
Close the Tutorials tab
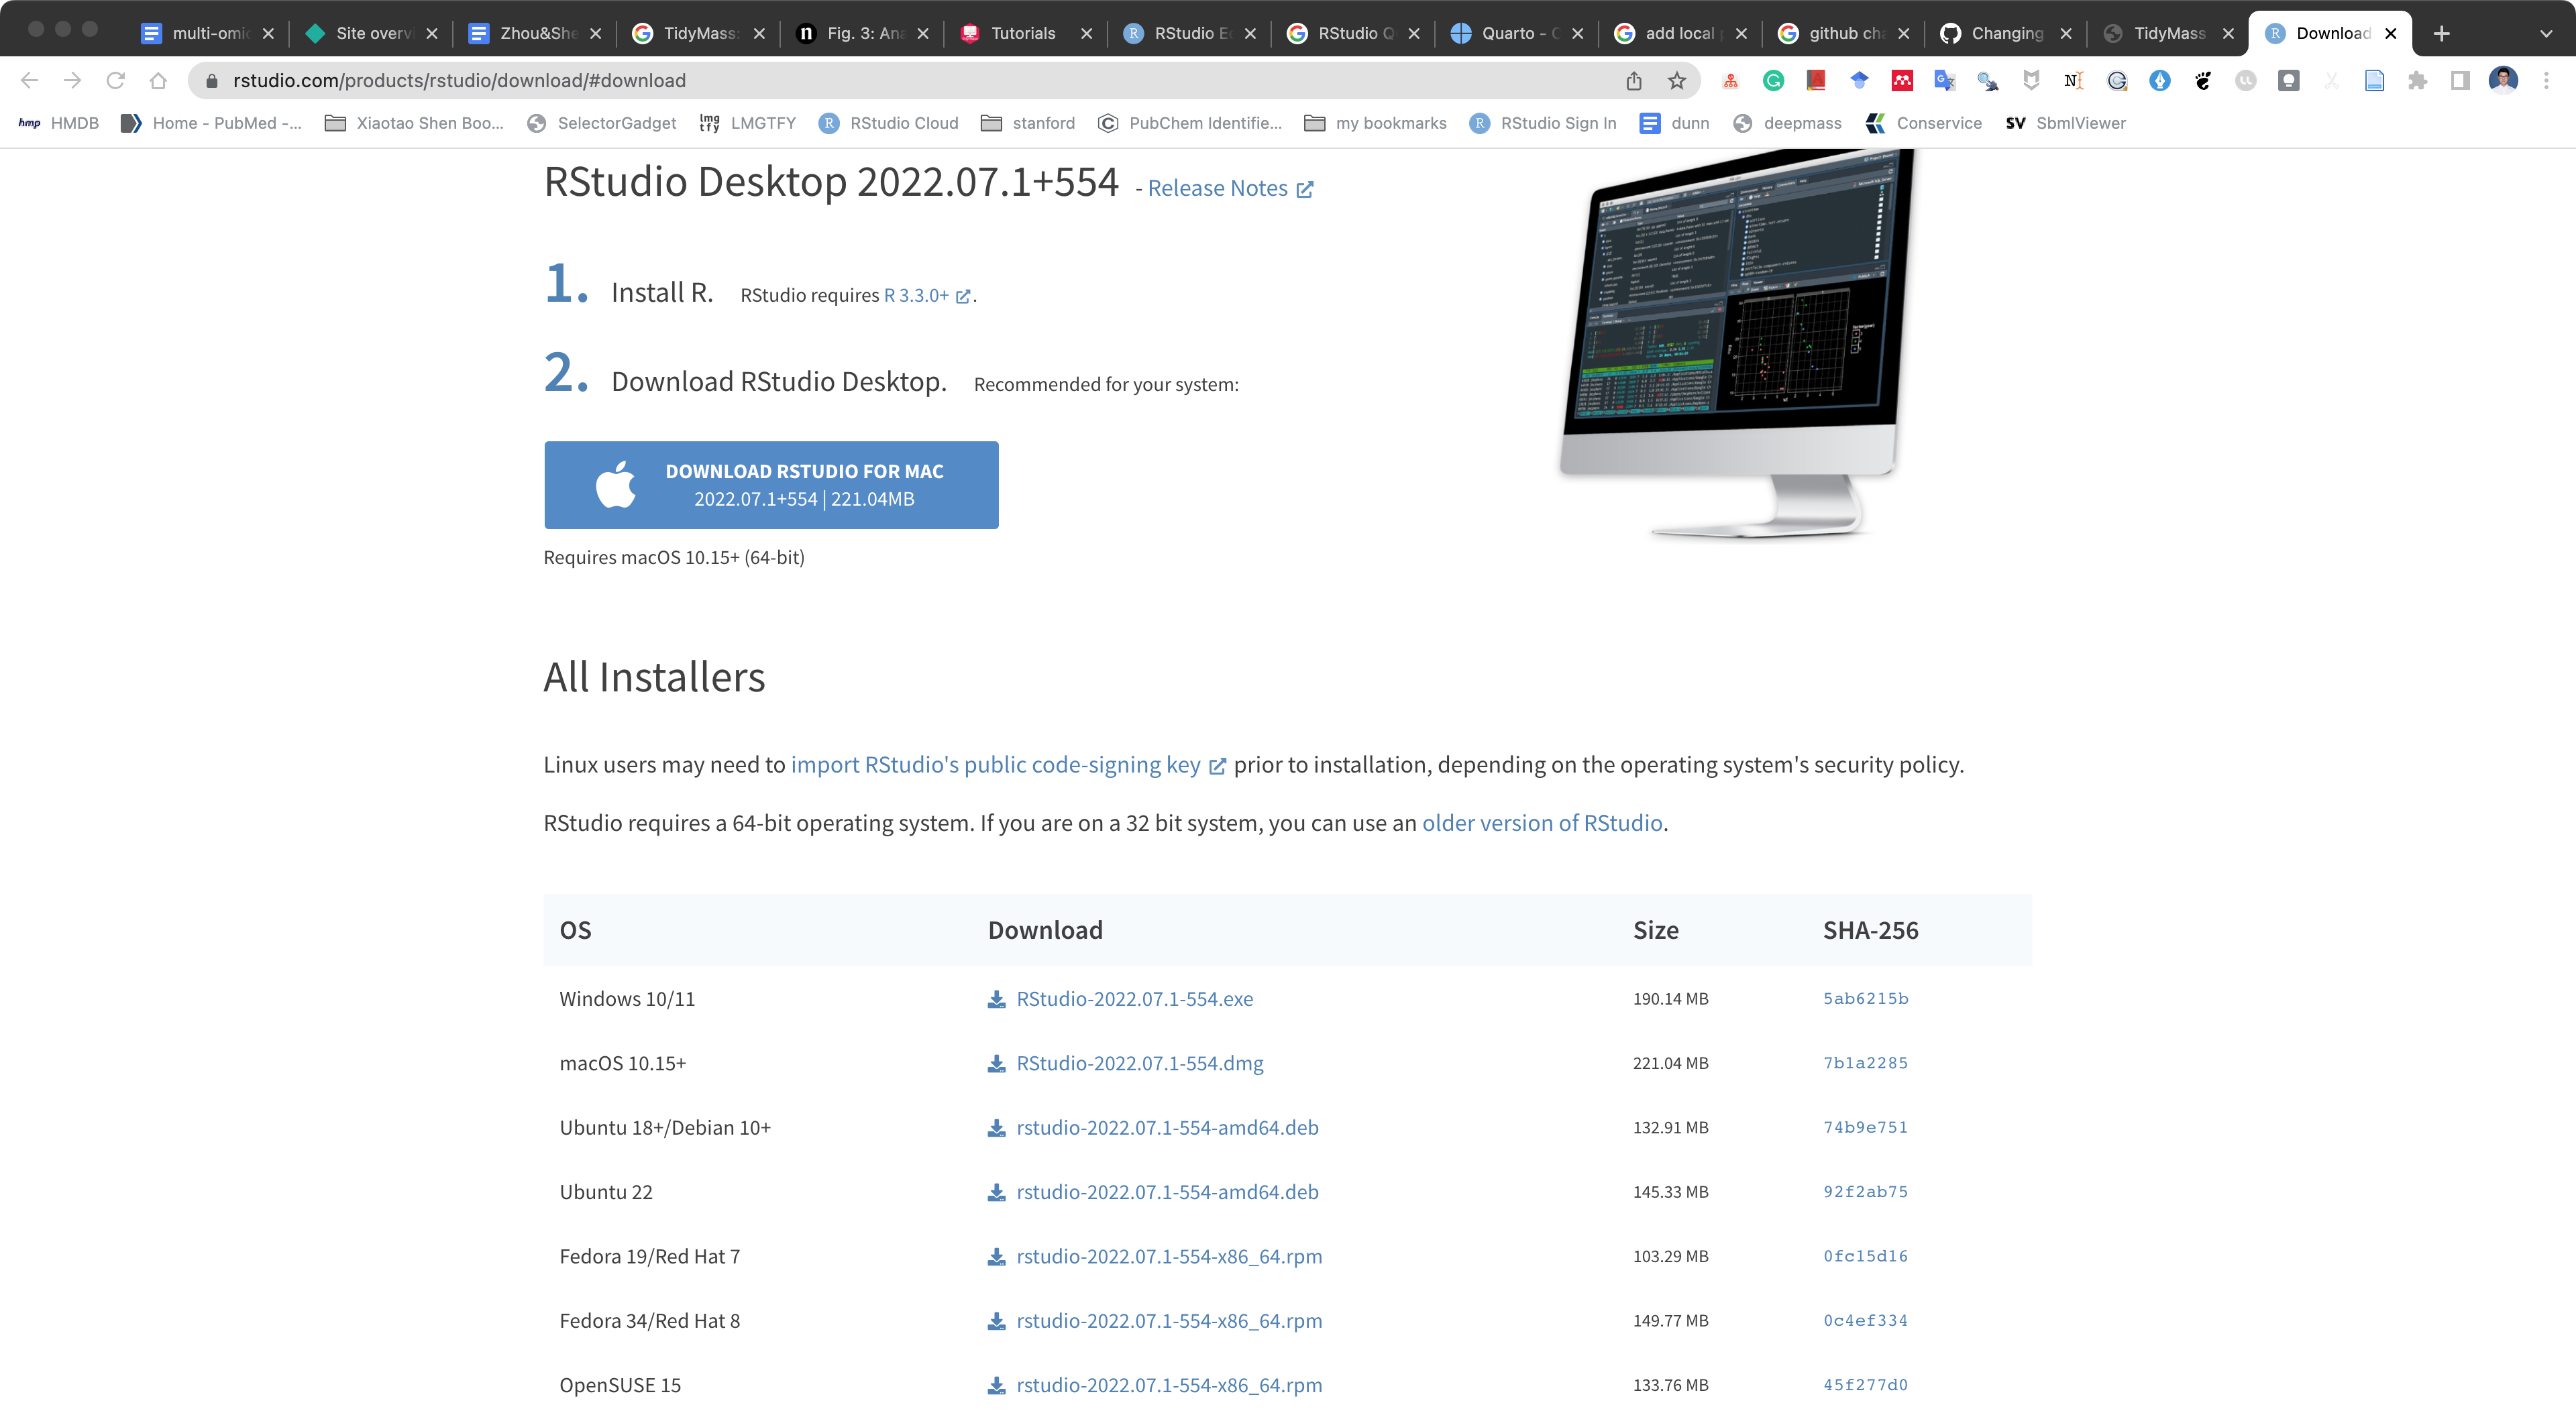1086,33
